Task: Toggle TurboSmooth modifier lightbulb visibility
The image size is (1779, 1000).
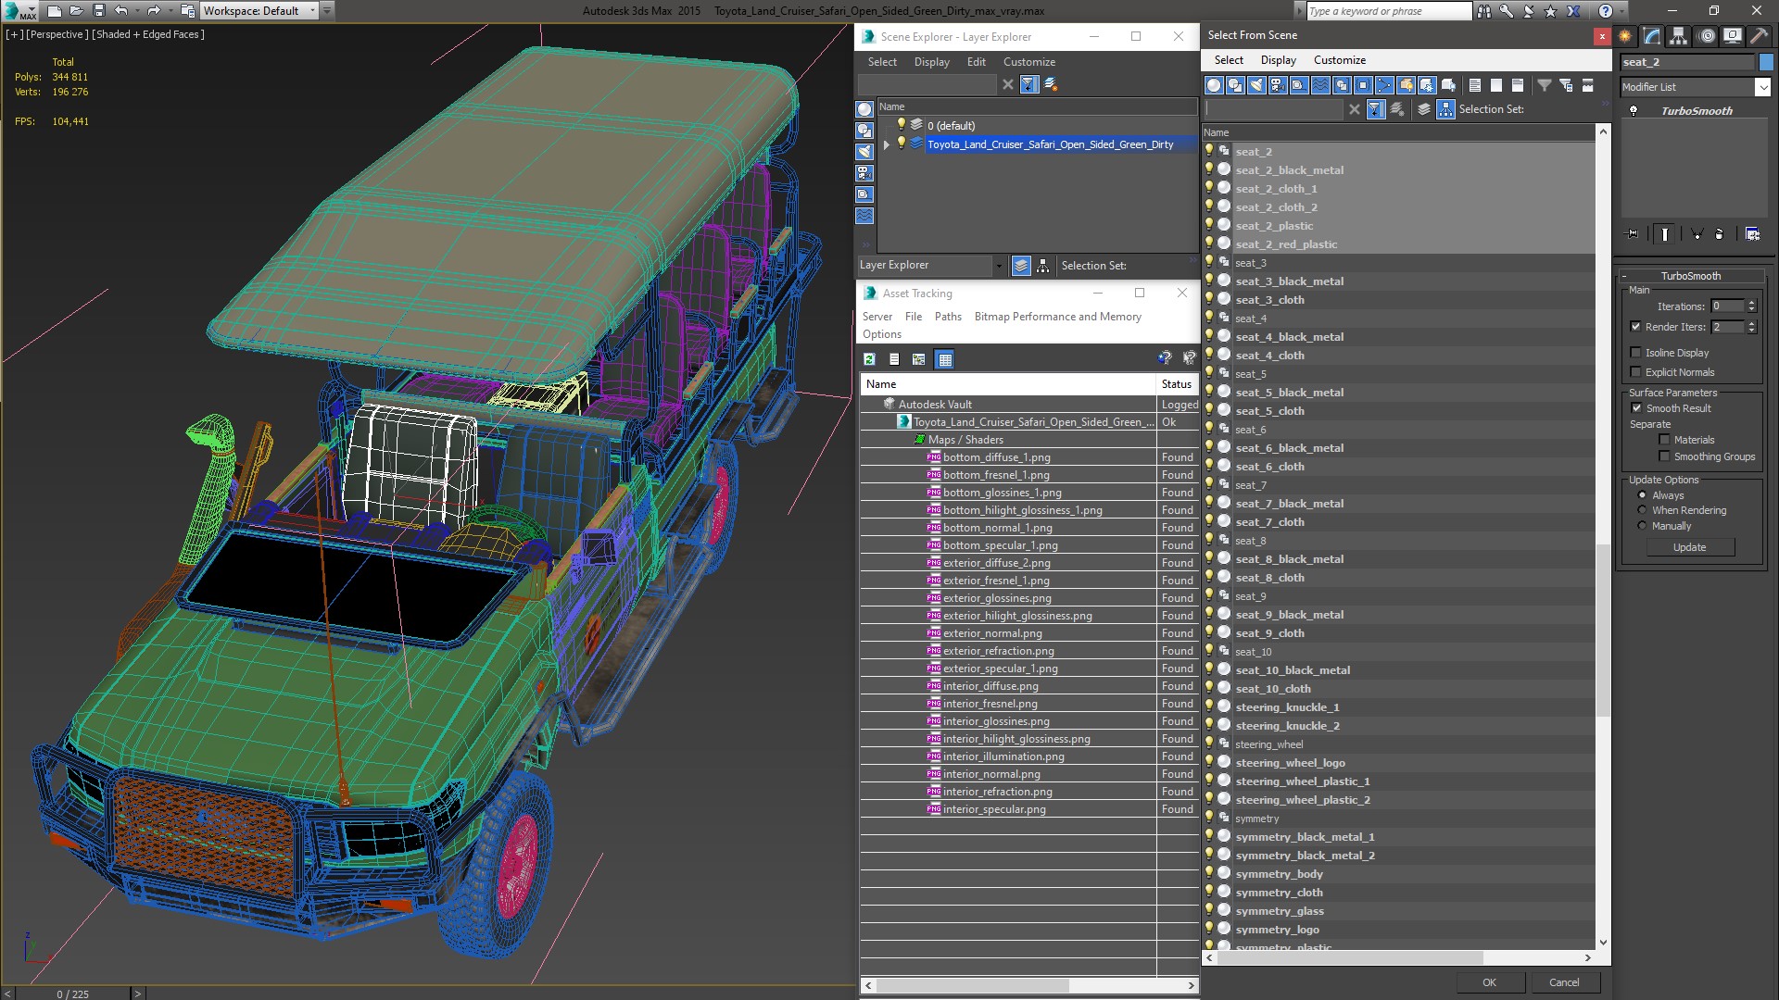Action: tap(1634, 111)
